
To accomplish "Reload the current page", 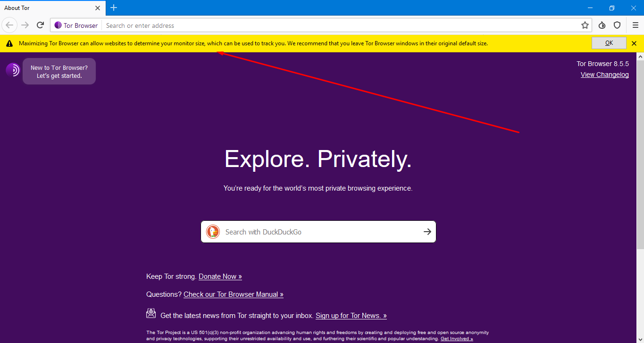I will [41, 25].
